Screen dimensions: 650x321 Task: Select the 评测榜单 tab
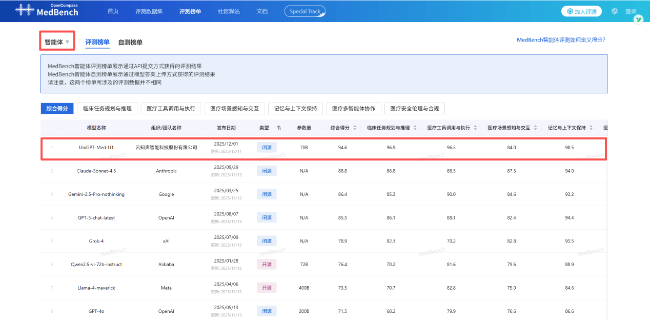tap(97, 42)
